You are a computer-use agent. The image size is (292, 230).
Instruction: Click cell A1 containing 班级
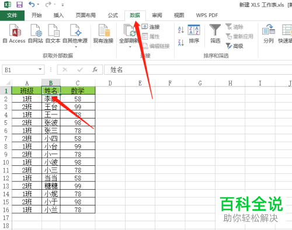27,90
